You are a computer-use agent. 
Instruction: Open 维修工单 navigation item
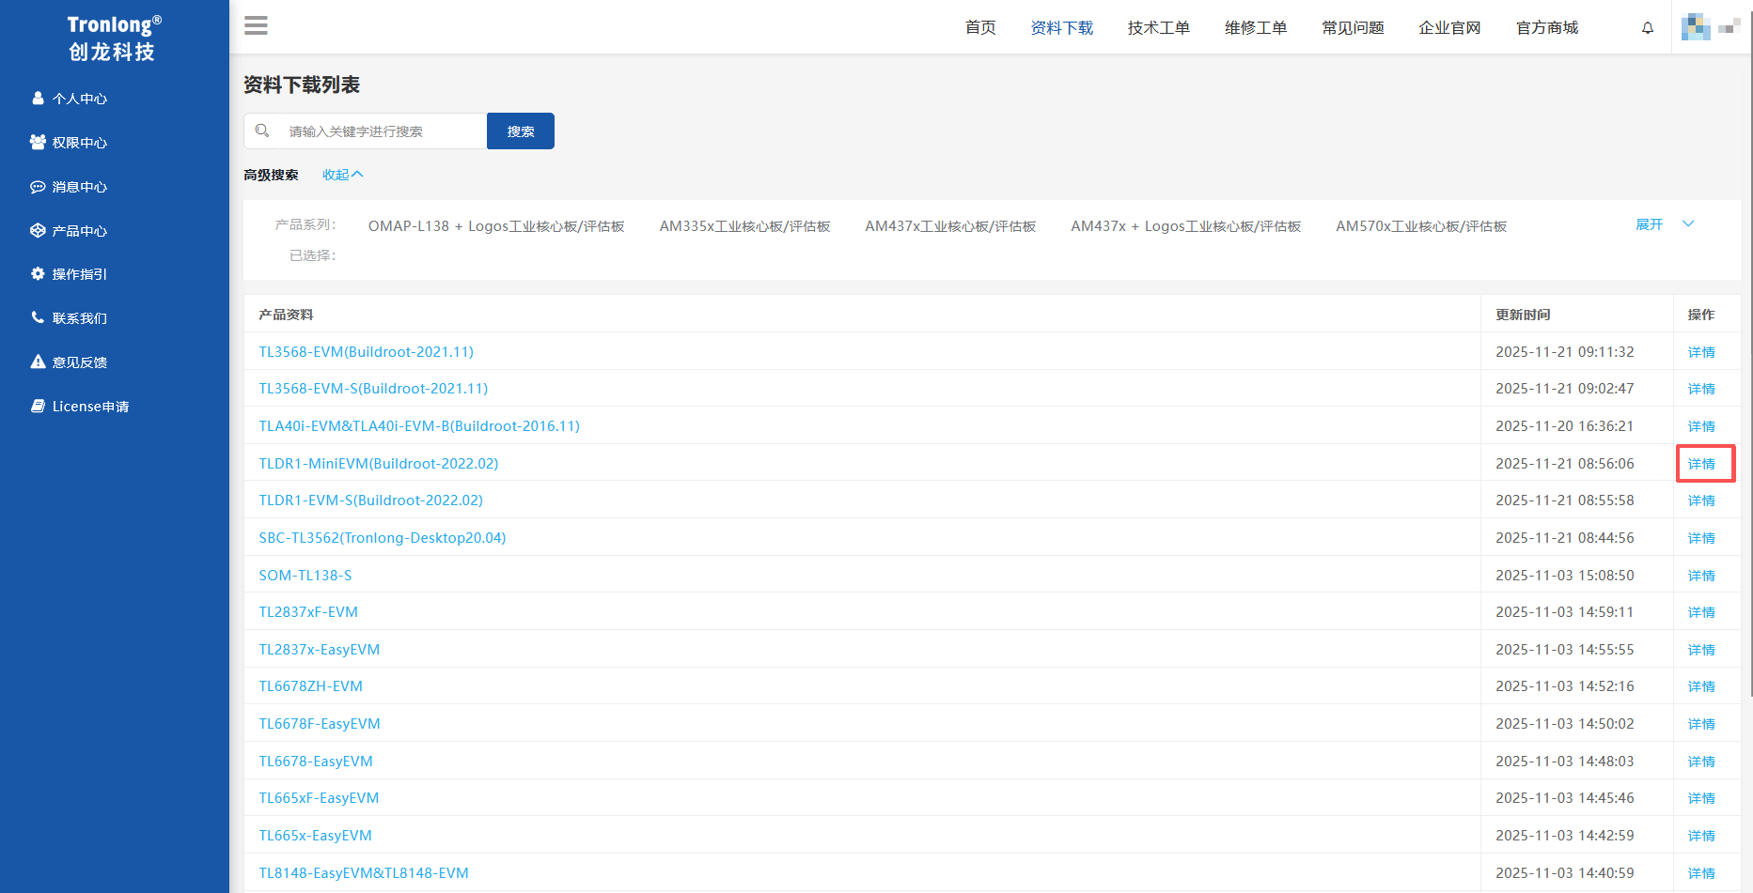(1256, 27)
